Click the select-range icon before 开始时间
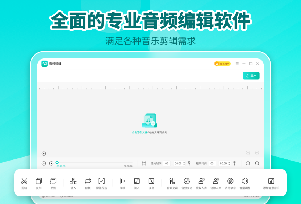This screenshot has height=204, width=301. coord(144,163)
